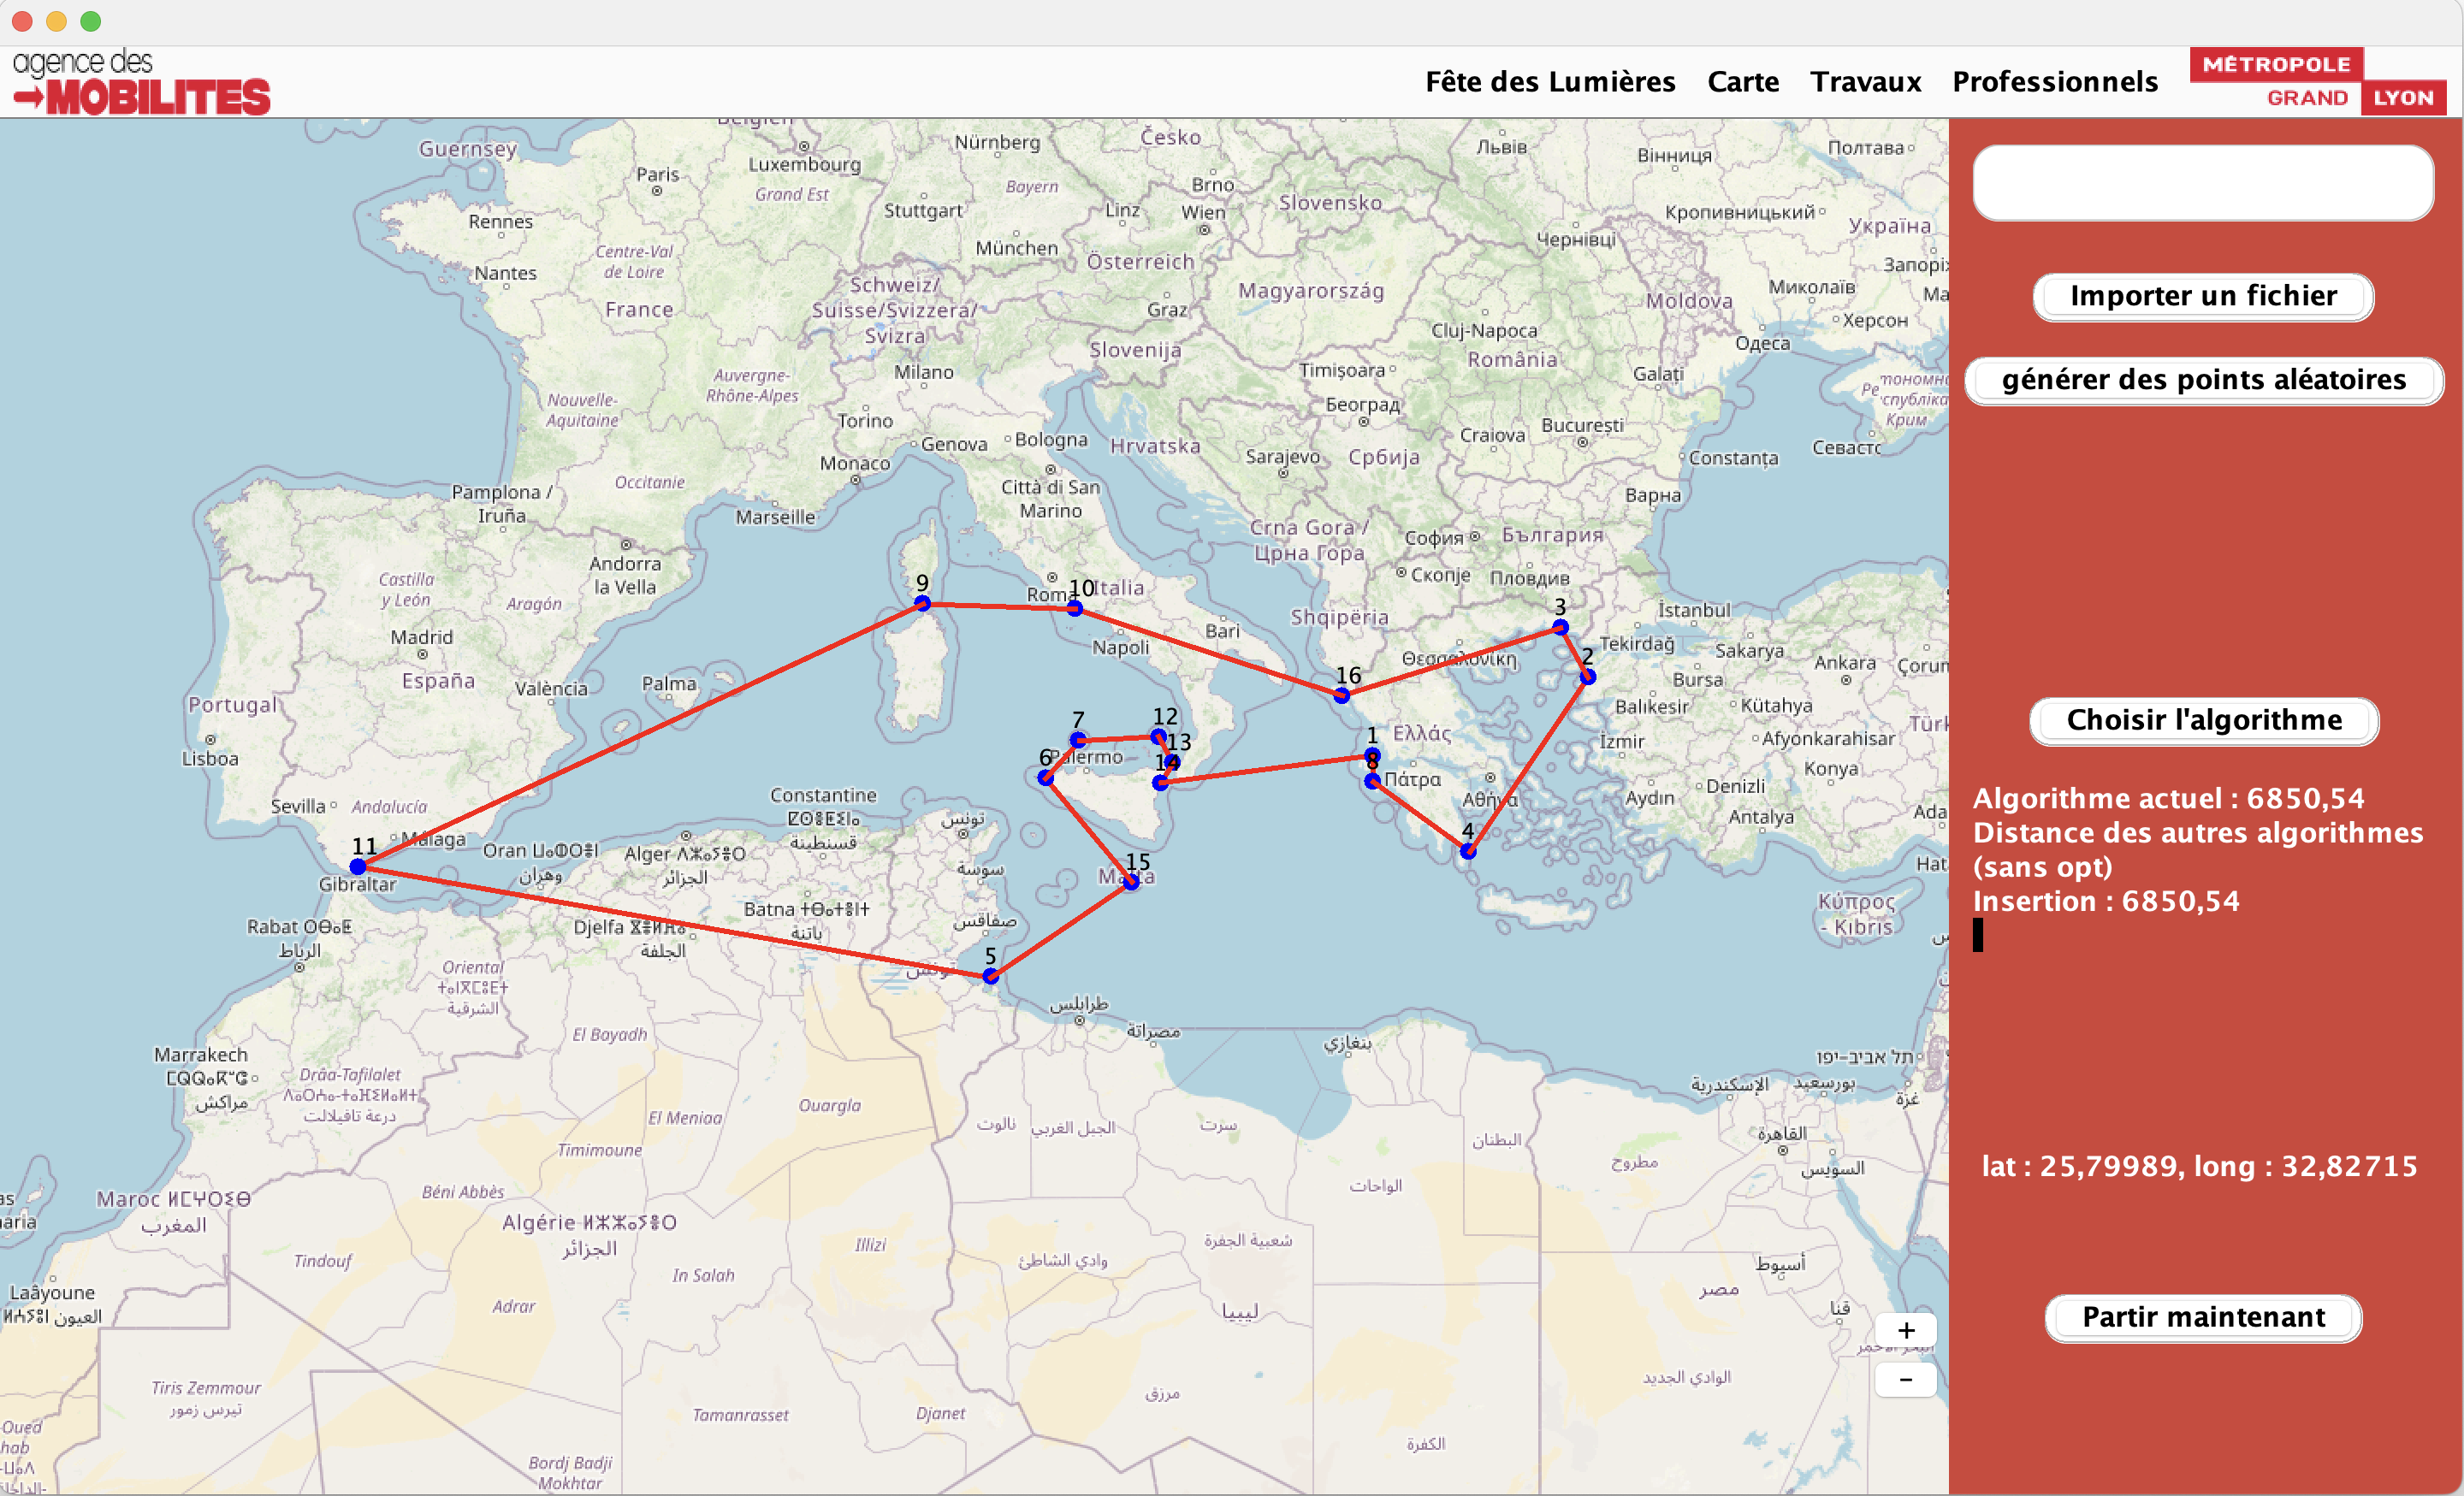Click the Agence des Mobilités logo

point(140,80)
